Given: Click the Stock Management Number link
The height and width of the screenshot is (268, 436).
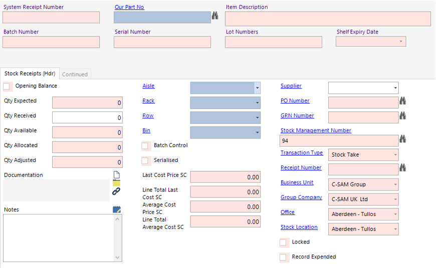Looking at the screenshot, I should click(x=316, y=130).
